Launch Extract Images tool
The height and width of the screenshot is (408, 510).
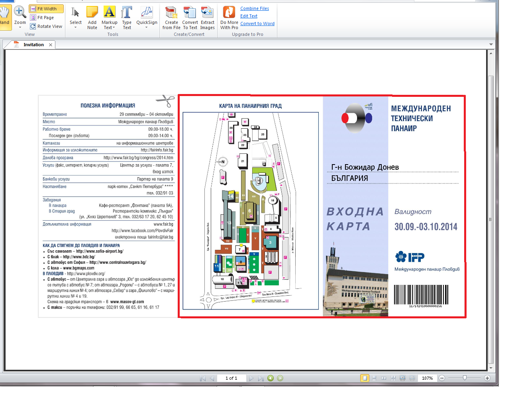click(x=207, y=18)
